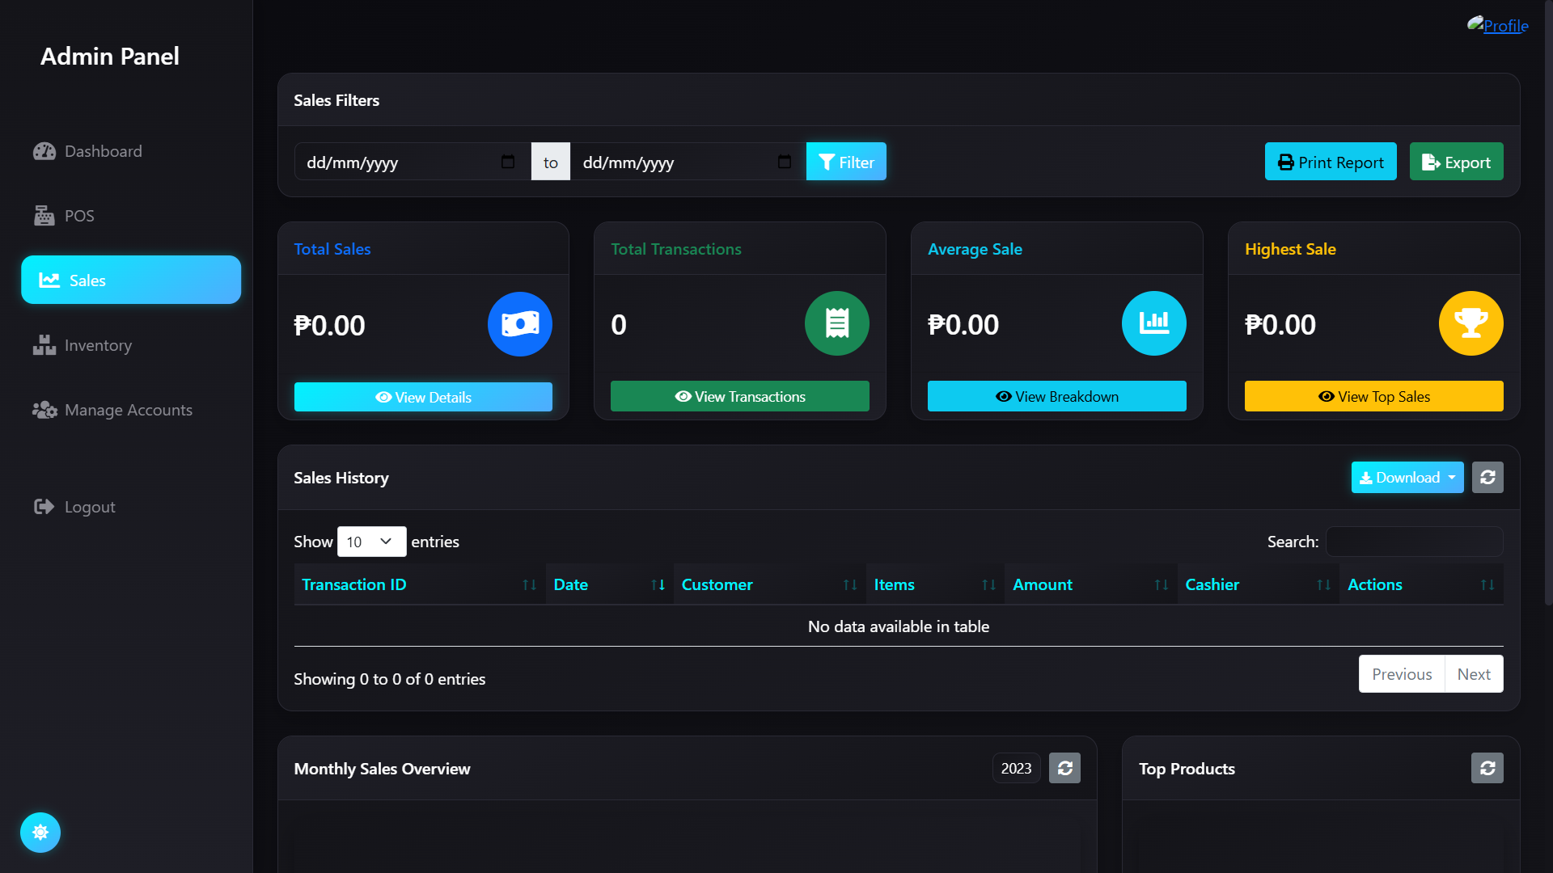1553x873 pixels.
Task: Open Inventory from the sidebar
Action: pyautogui.click(x=98, y=345)
